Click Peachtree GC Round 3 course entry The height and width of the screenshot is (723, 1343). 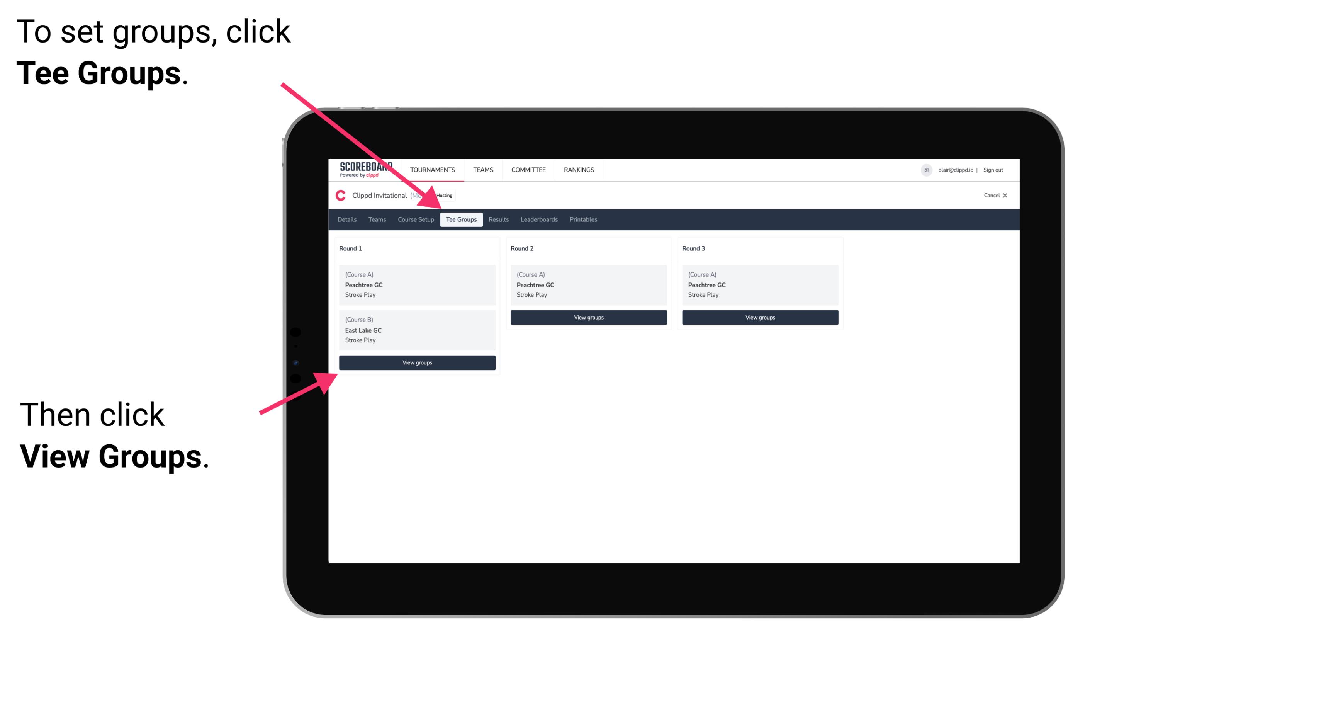(758, 285)
